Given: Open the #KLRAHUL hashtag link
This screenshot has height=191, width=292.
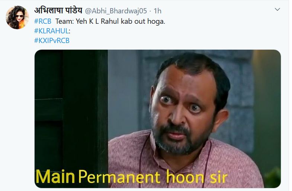Looking at the screenshot, I should point(51,31).
